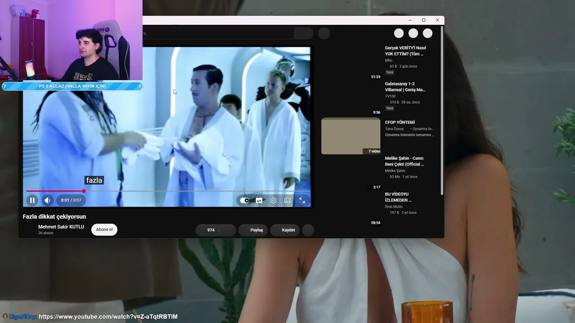Click the video title 'Fazla dikkat çekiyorsun'
The width and height of the screenshot is (575, 323).
(54, 217)
